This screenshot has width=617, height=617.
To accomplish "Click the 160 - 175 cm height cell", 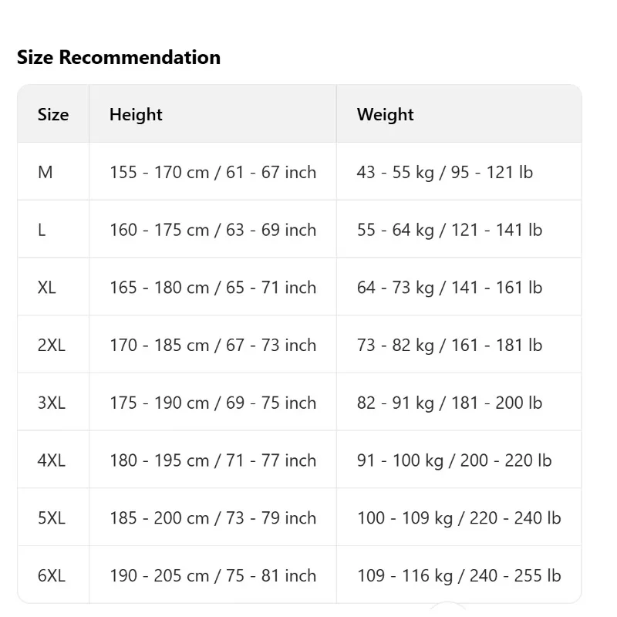I will 213,230.
